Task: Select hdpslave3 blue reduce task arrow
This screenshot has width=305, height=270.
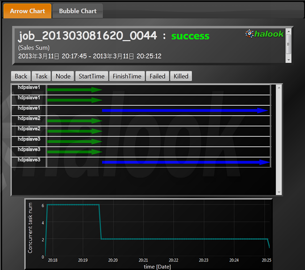Action: (186, 162)
